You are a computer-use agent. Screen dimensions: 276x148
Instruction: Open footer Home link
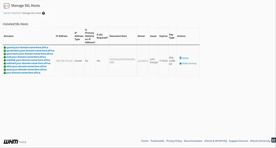click(x=145, y=141)
